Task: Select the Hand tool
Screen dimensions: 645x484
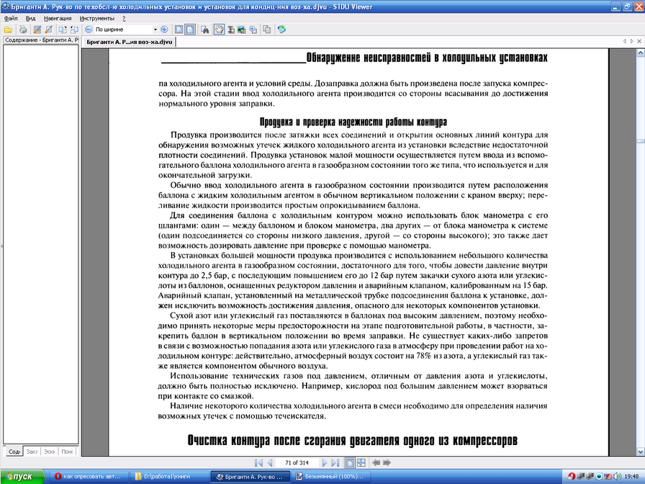Action: [220, 30]
